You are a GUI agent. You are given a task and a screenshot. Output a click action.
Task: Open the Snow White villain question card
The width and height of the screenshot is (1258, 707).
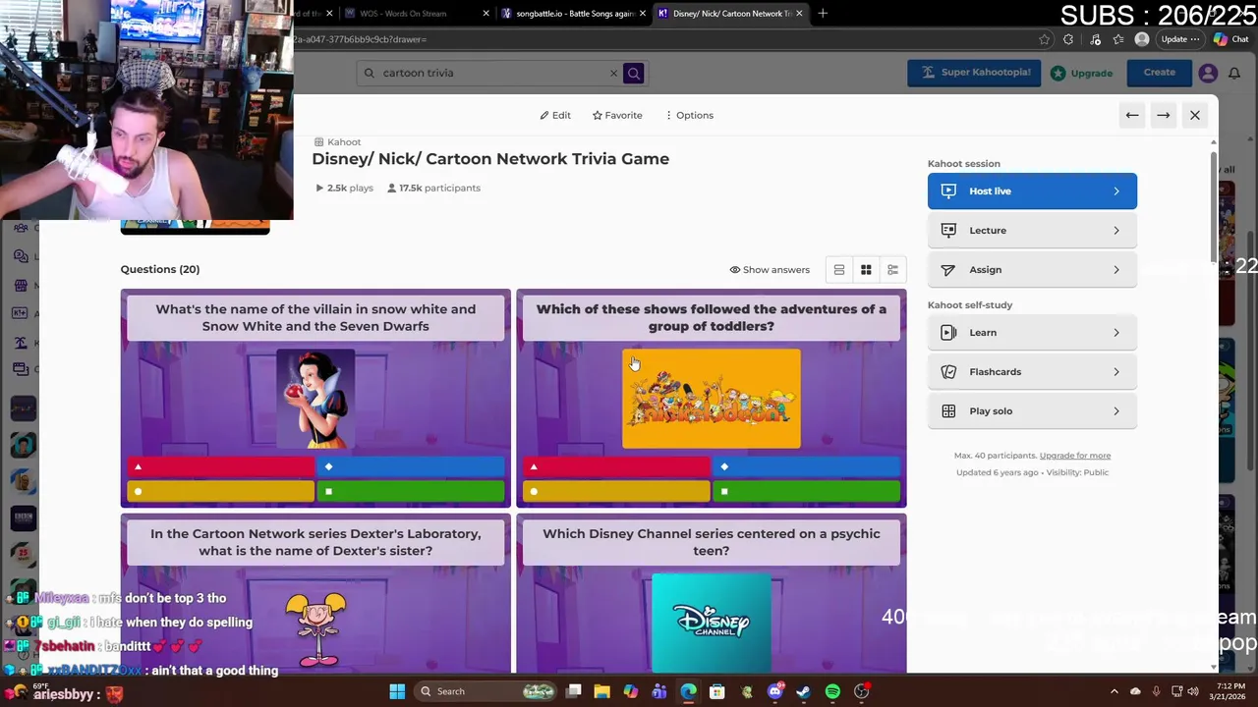click(315, 398)
